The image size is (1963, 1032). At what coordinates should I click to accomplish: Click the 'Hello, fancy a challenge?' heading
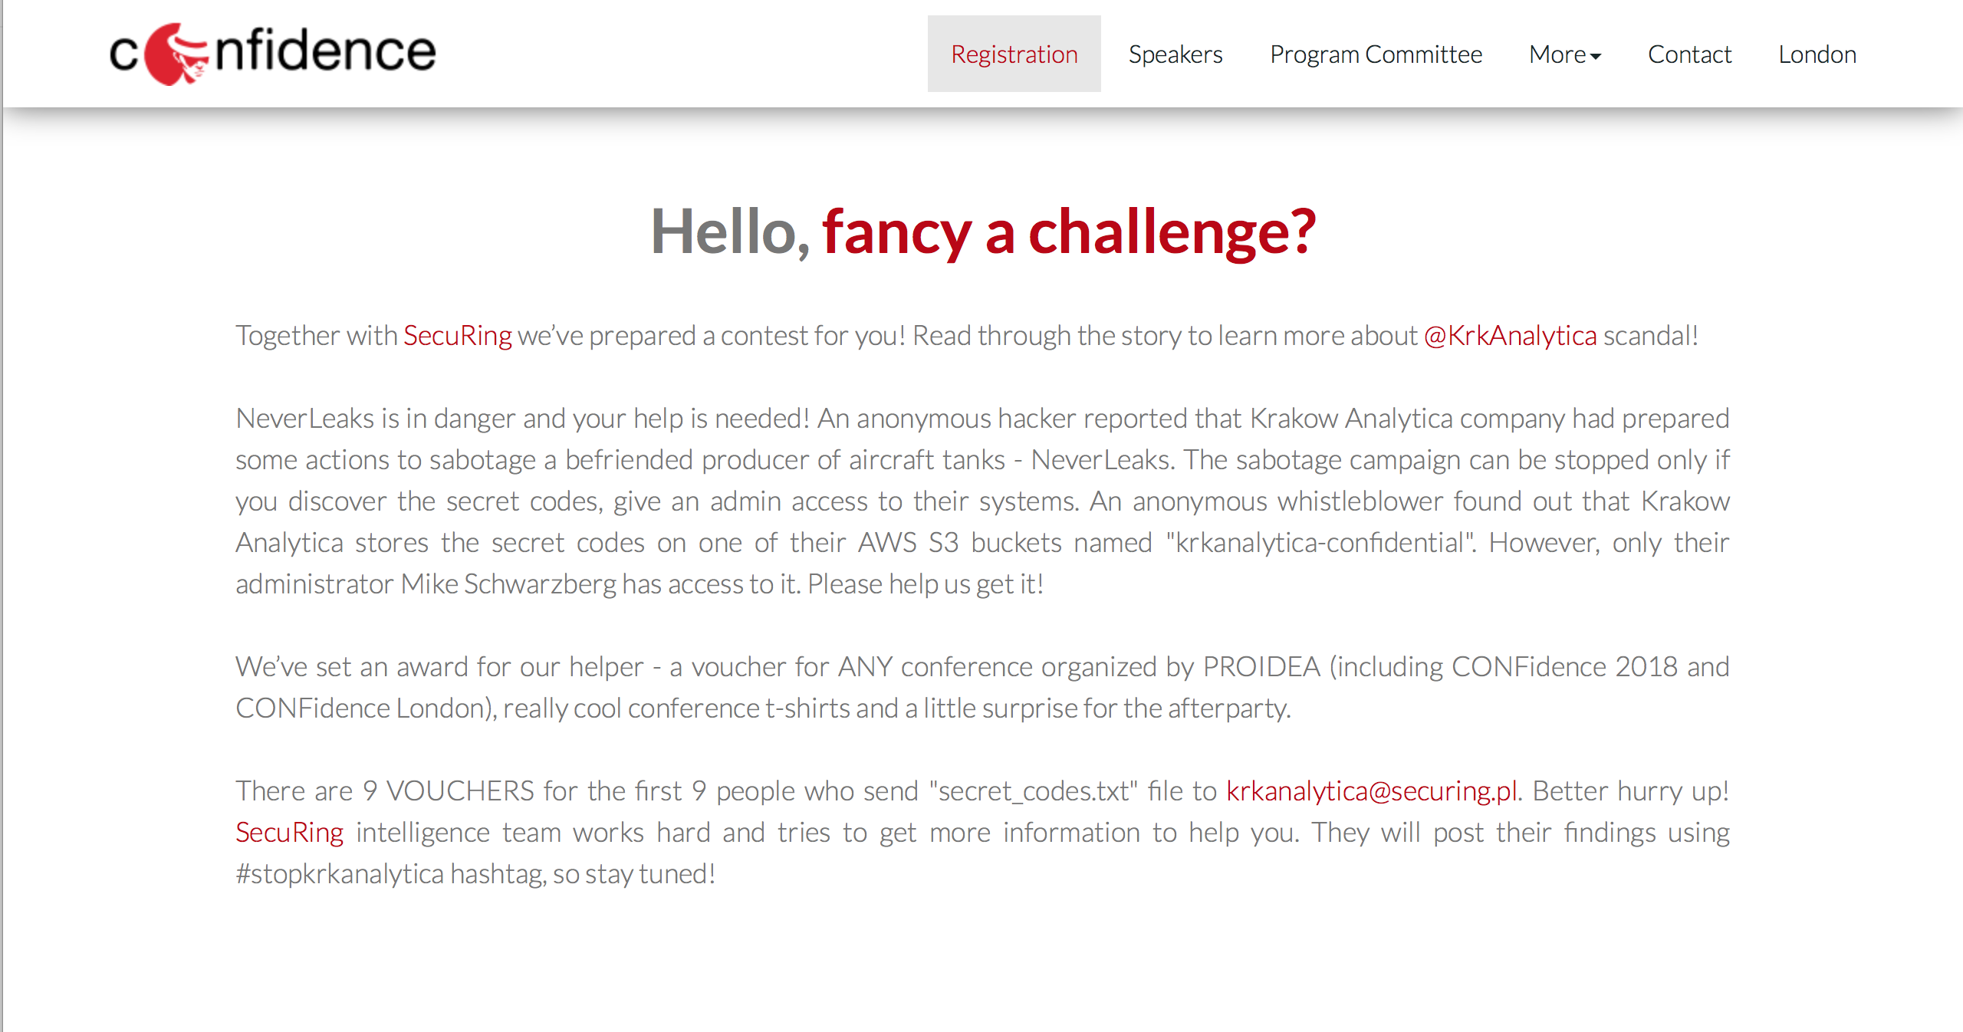click(983, 232)
